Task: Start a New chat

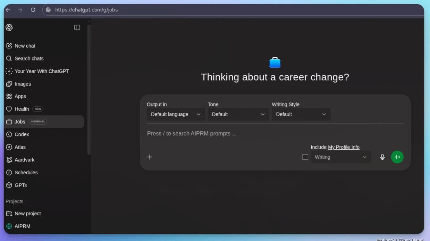Action: 25,46
